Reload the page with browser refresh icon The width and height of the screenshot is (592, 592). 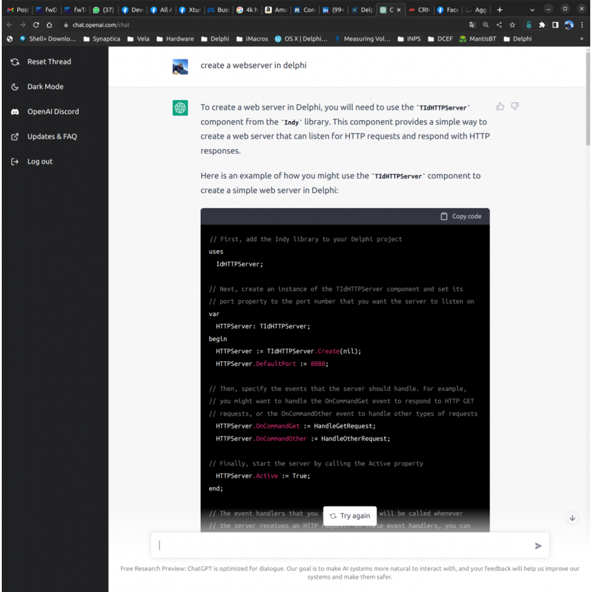(x=36, y=25)
